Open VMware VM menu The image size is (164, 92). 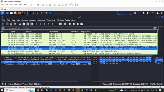(x=16, y=5)
